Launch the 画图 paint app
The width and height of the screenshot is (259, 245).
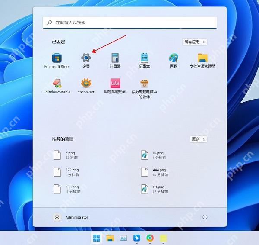174,61
